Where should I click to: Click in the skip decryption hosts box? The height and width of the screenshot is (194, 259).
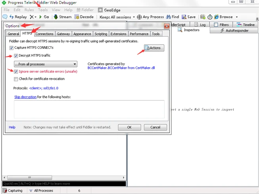coord(89,109)
